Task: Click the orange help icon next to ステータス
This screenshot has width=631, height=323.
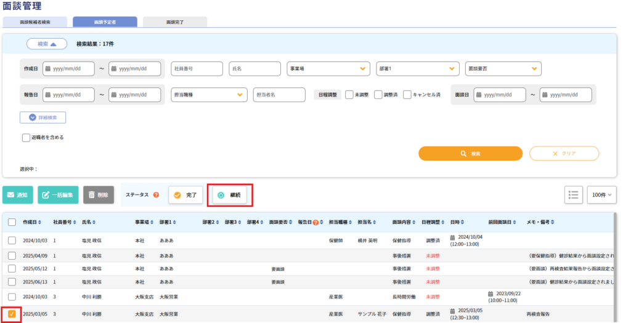Action: (156, 195)
